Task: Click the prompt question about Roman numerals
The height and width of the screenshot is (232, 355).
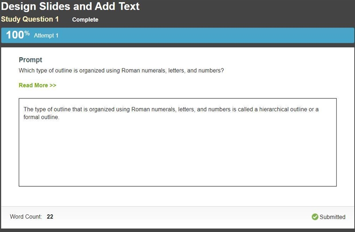Action: [x=121, y=71]
